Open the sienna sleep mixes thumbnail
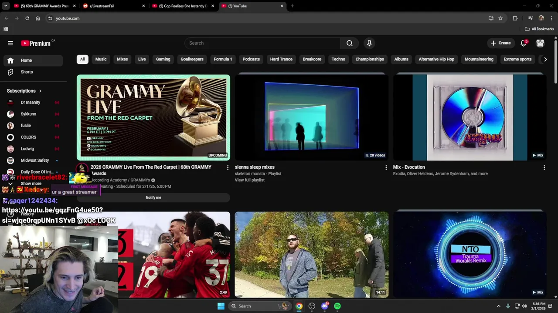The height and width of the screenshot is (313, 558). pos(312,117)
